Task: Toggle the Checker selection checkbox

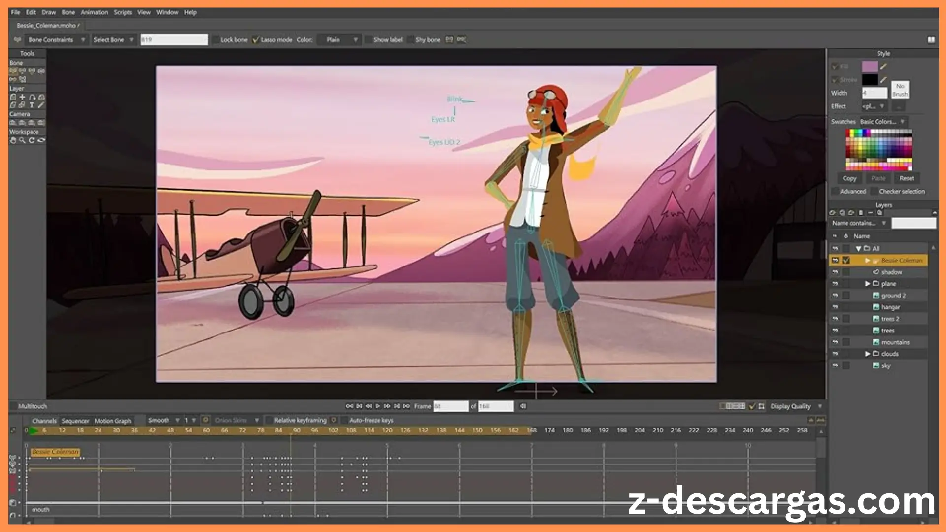Action: [874, 191]
